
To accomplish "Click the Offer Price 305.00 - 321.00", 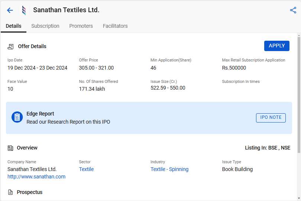I will (x=96, y=68).
